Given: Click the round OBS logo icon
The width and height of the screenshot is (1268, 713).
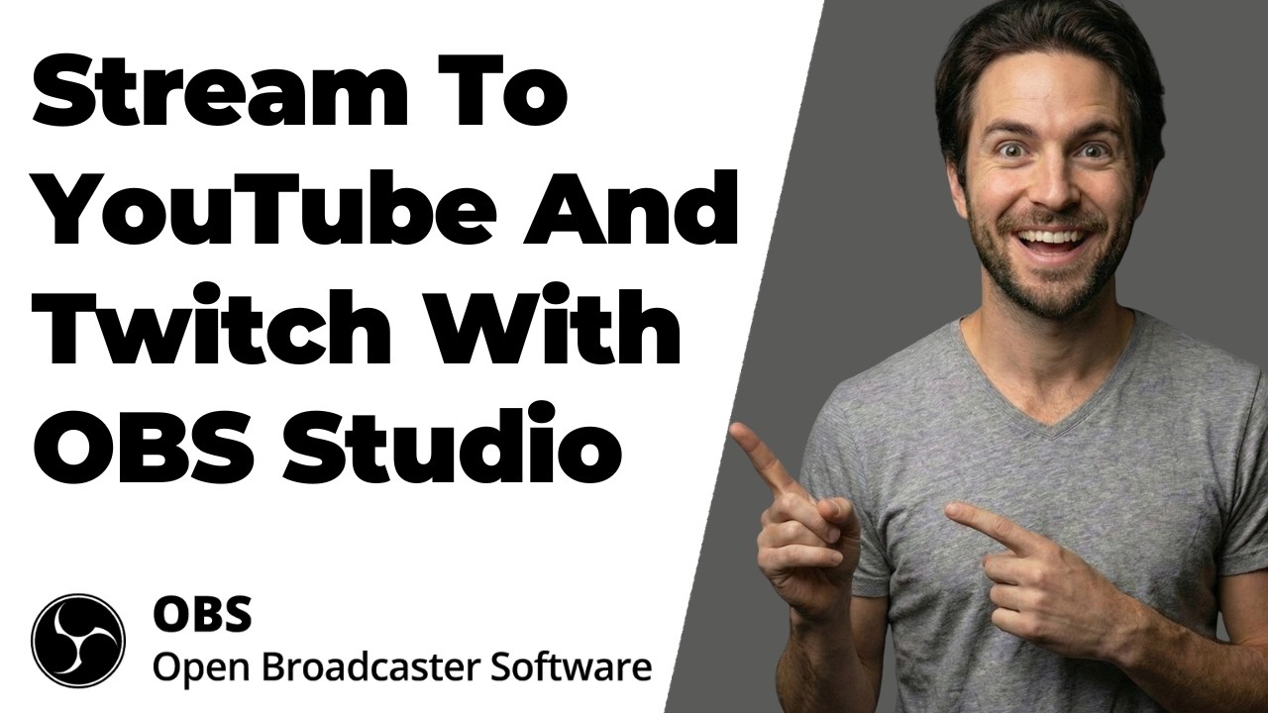Looking at the screenshot, I should (78, 640).
